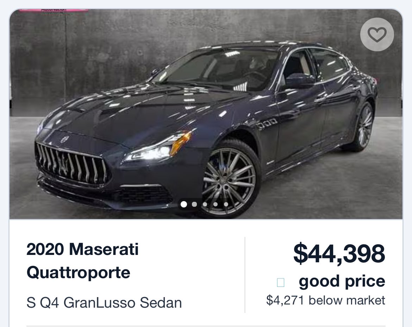Click the Maserati trident grille in the photo

[x=70, y=163]
